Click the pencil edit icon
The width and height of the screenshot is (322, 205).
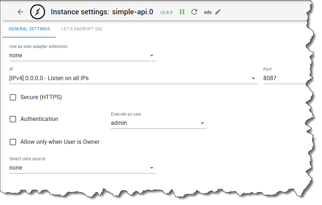[218, 12]
